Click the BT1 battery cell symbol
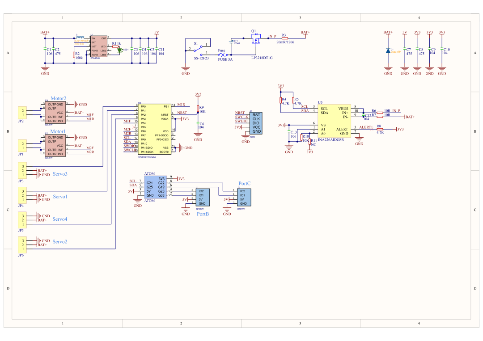 pyautogui.click(x=231, y=41)
